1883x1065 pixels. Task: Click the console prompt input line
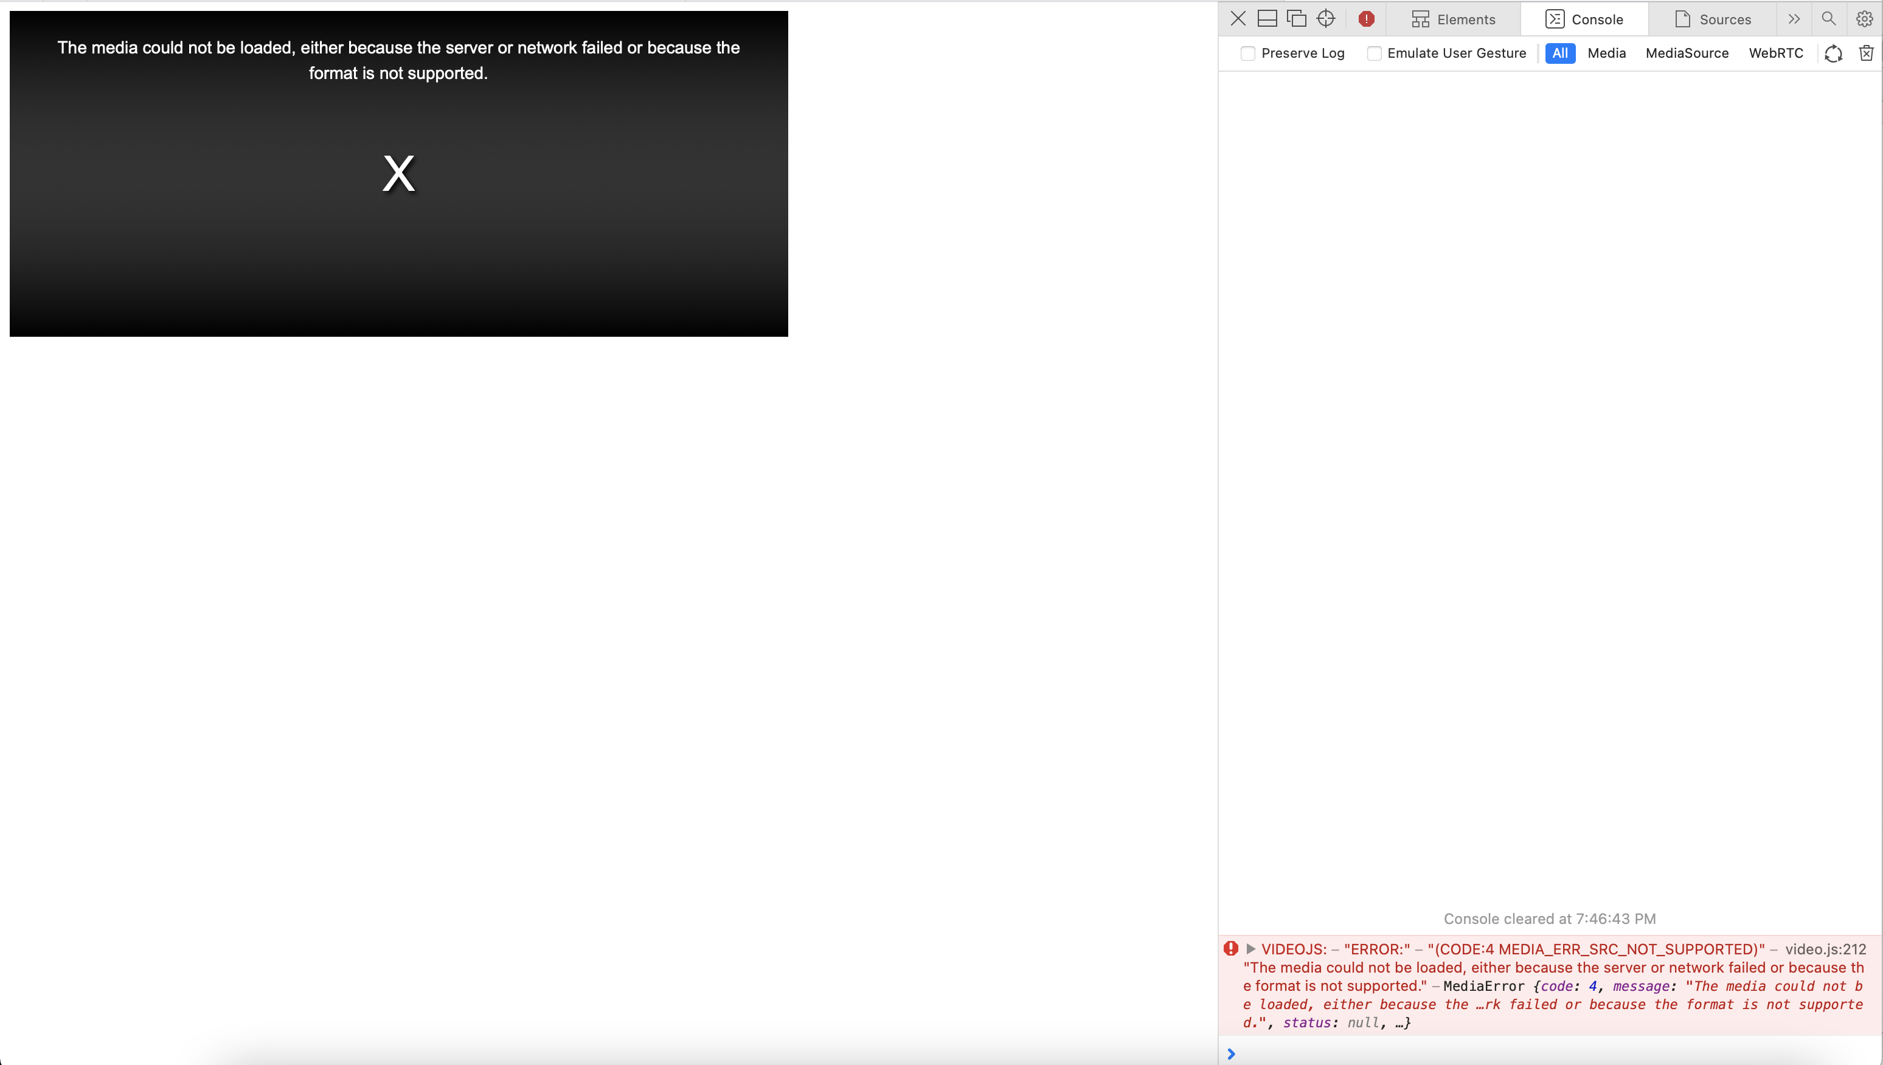1390,1053
